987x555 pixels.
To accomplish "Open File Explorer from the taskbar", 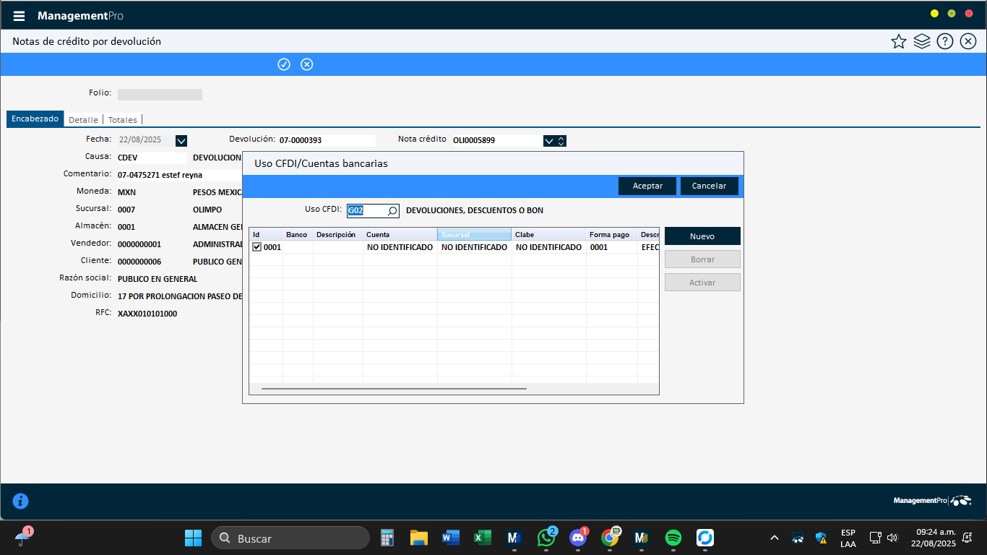I will pyautogui.click(x=419, y=538).
